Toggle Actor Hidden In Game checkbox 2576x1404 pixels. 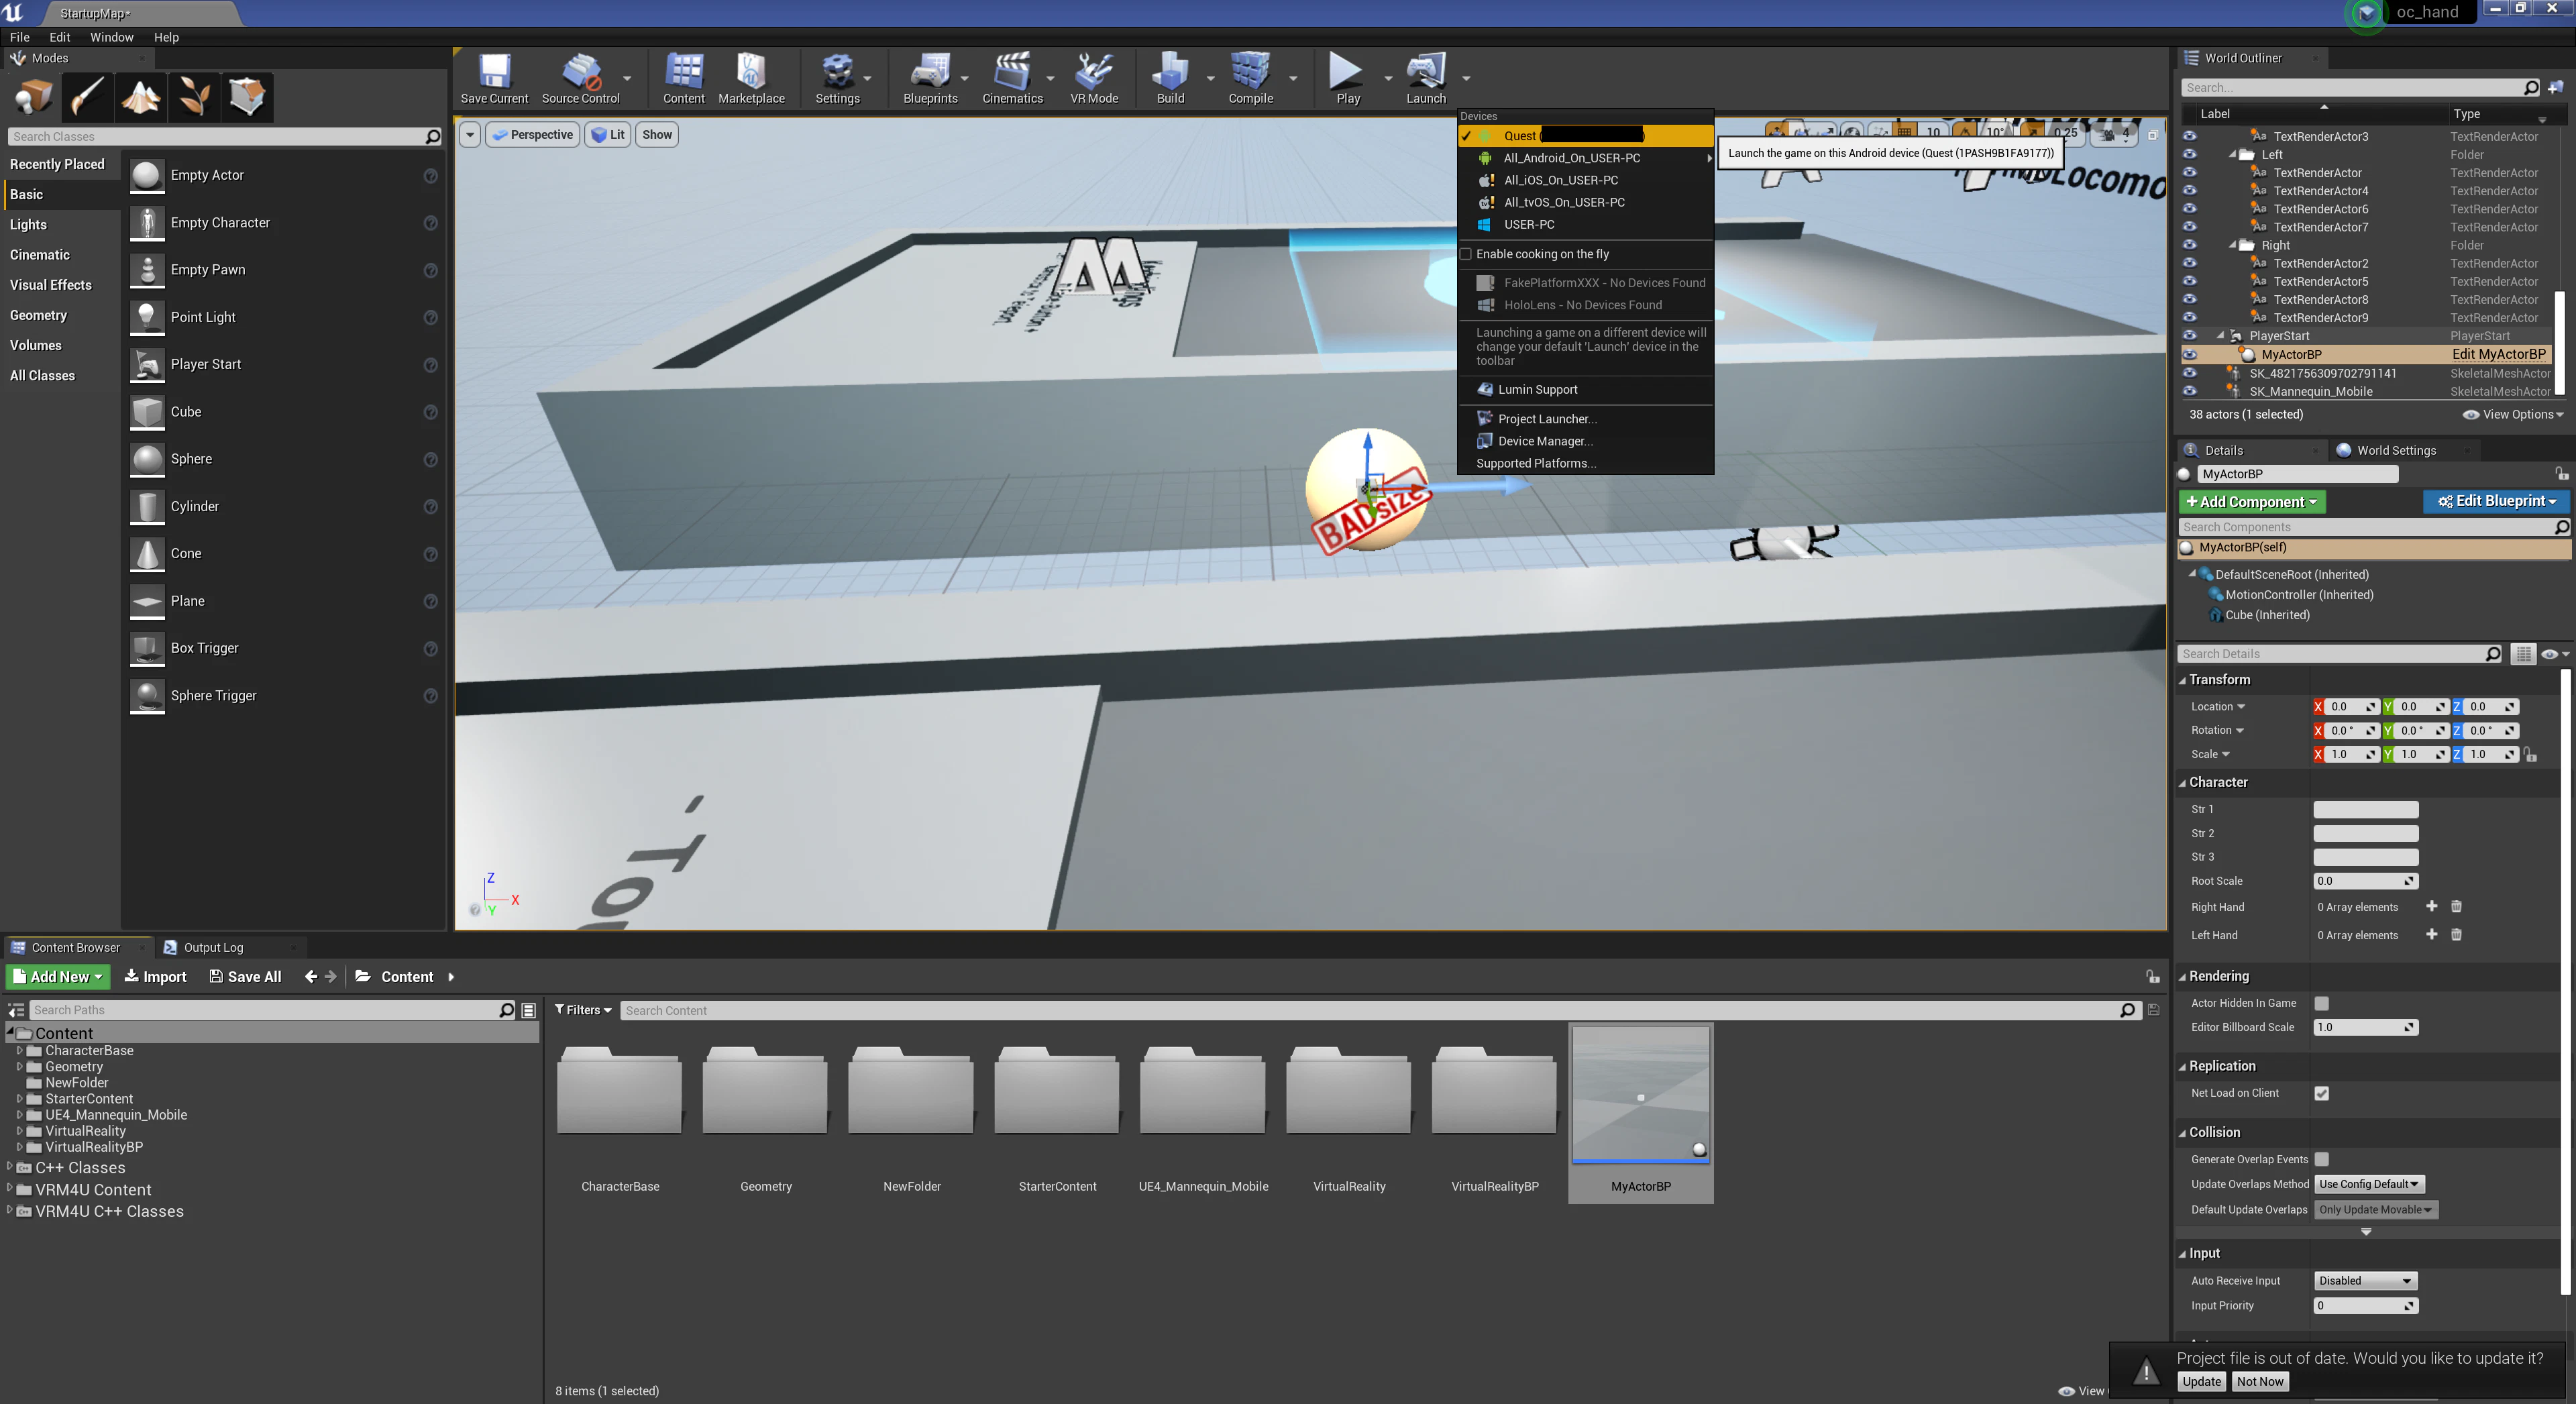click(2322, 1003)
